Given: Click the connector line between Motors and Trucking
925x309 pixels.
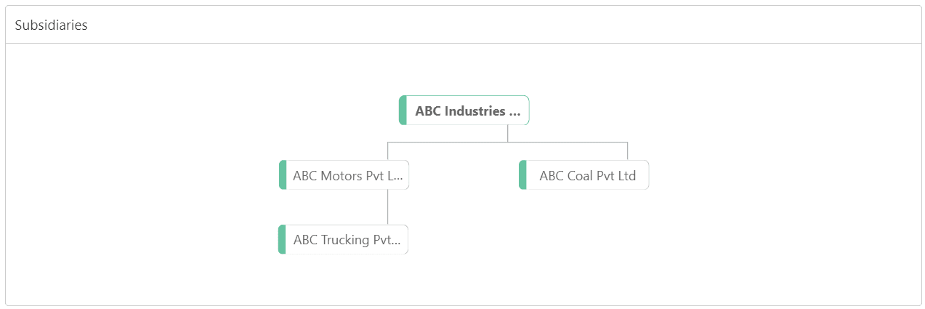Looking at the screenshot, I should tap(387, 207).
